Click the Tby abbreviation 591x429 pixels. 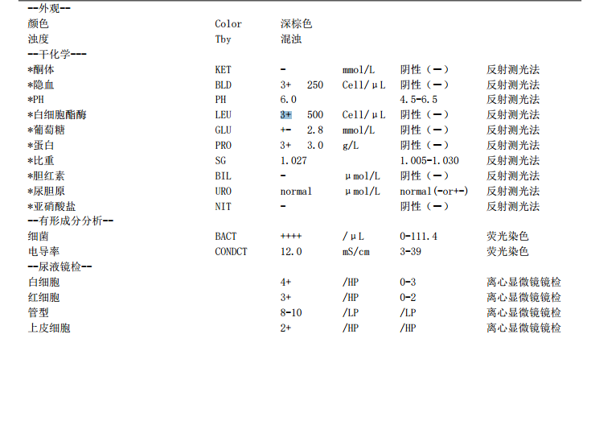point(224,39)
